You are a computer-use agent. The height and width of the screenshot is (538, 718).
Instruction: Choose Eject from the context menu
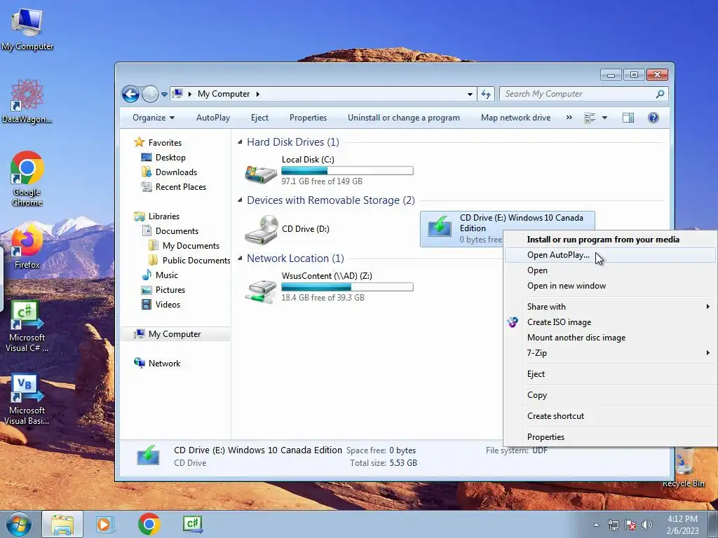[611, 374]
